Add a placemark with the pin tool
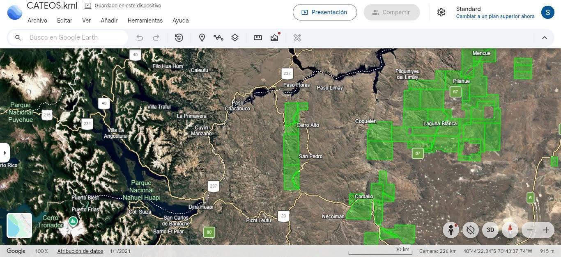This screenshot has width=561, height=257. click(x=202, y=38)
